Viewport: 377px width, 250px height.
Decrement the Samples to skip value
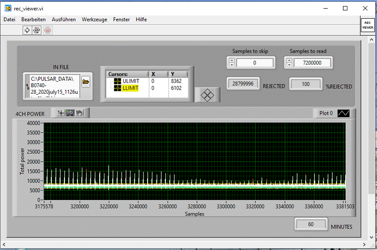tap(232, 65)
